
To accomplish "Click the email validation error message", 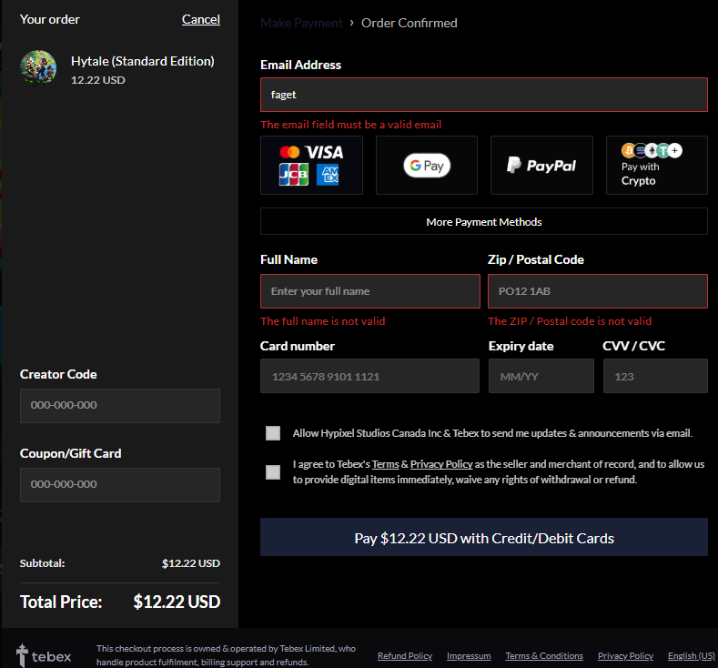I will tap(350, 125).
